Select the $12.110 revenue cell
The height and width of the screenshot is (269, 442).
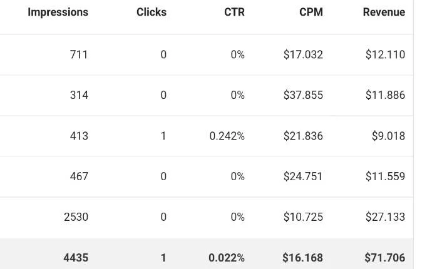(x=385, y=54)
